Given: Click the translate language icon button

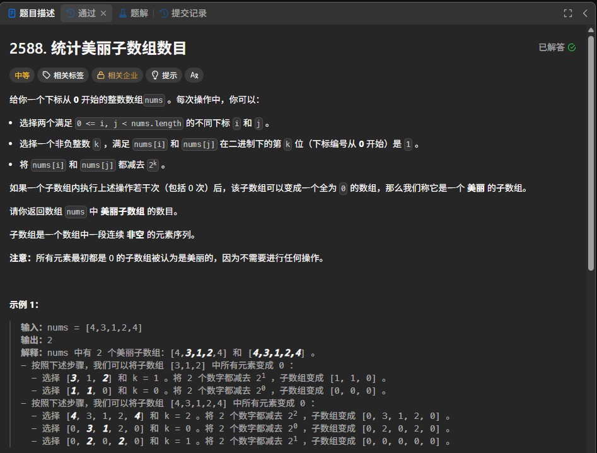Looking at the screenshot, I should pos(194,76).
